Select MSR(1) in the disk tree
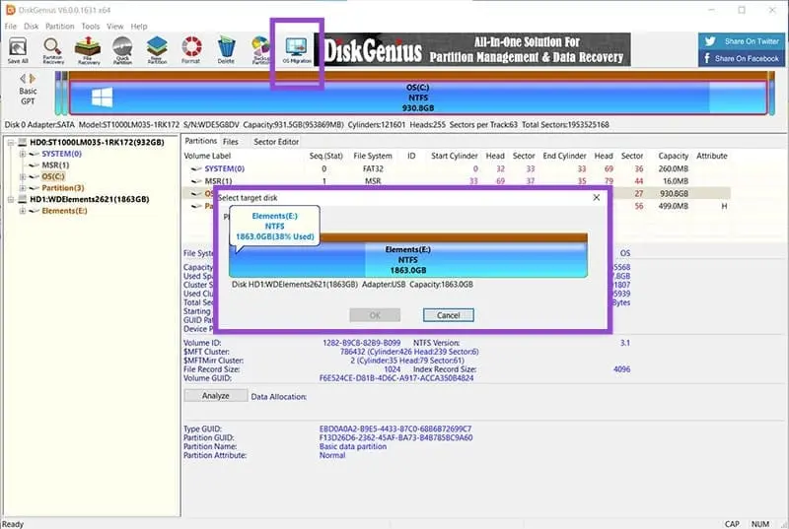The width and height of the screenshot is (789, 529). click(x=55, y=165)
